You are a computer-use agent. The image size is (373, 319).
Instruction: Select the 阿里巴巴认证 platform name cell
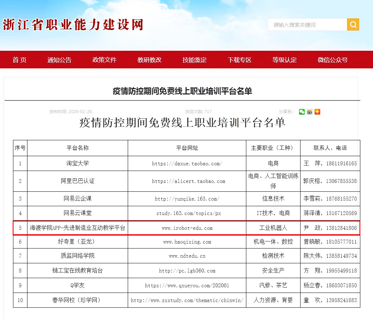(x=77, y=181)
